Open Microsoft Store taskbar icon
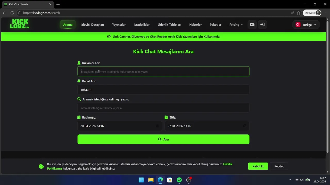 [x=170, y=180]
